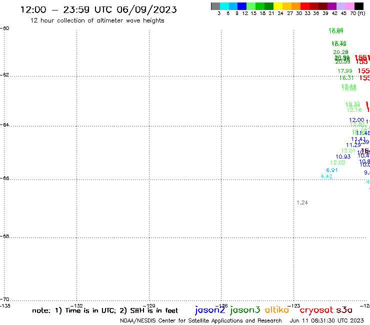Click the cyan swatch in the wave height legend
This screenshot has height=325, width=370.
224,6
